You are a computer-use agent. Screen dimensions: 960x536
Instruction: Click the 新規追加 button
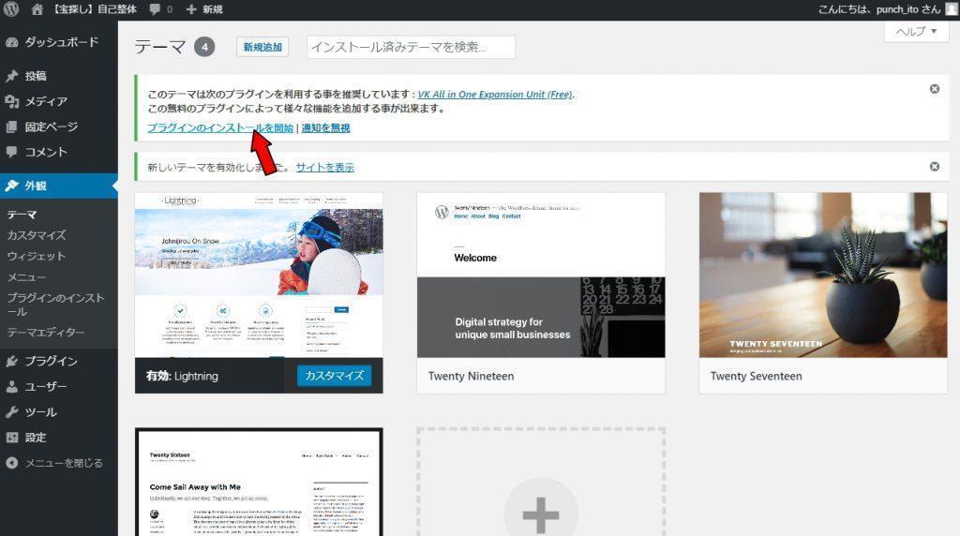pos(262,47)
